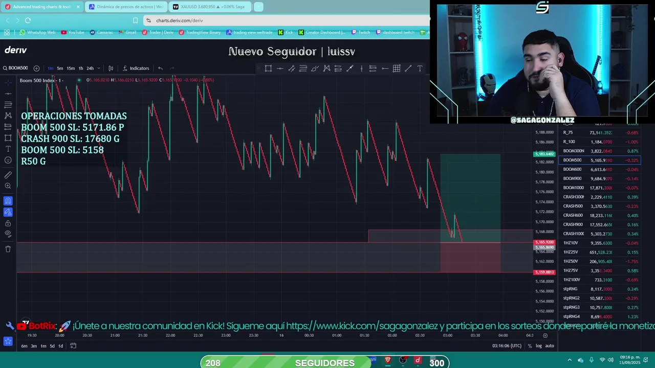The width and height of the screenshot is (655, 368).
Task: Click the browser reload button
Action: point(28,20)
